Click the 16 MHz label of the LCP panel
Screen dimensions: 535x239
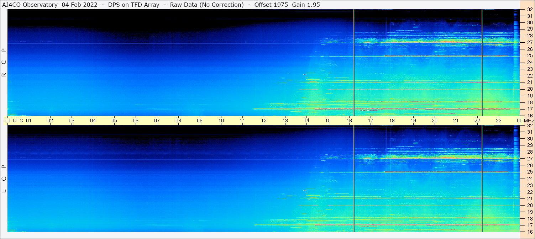[530, 232]
